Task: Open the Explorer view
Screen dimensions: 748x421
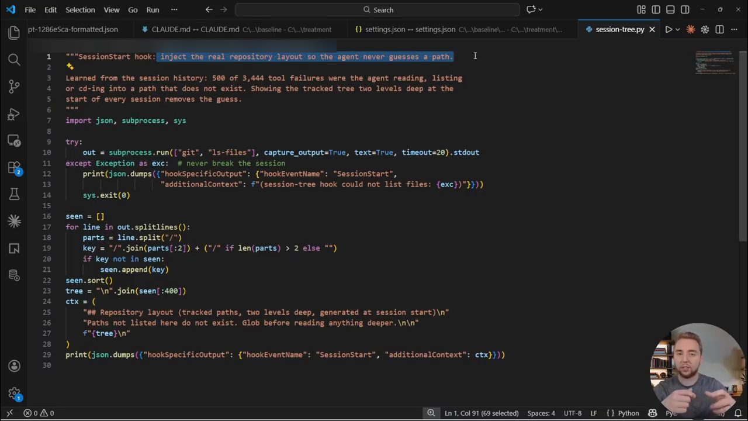Action: click(14, 33)
